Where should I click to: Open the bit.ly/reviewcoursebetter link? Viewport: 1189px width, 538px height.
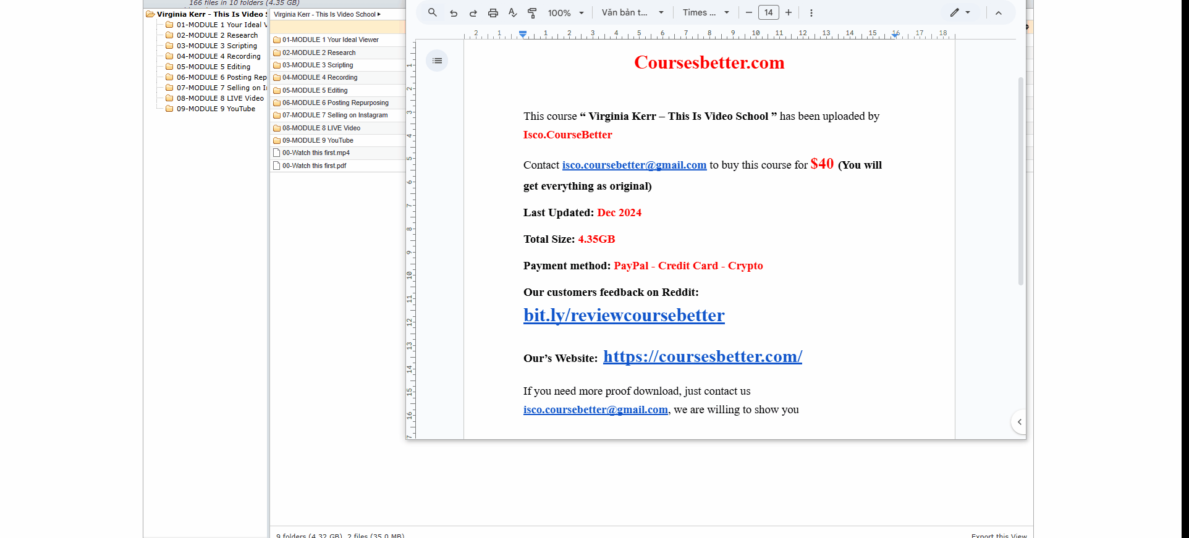tap(624, 316)
